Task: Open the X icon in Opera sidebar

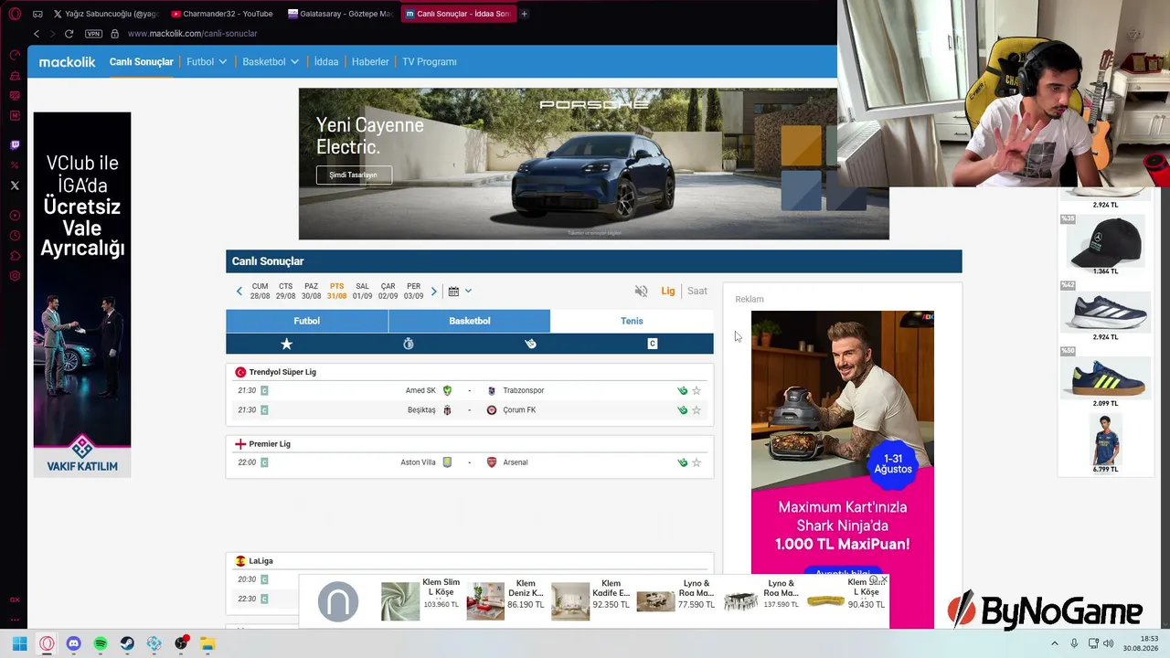Action: pyautogui.click(x=15, y=186)
